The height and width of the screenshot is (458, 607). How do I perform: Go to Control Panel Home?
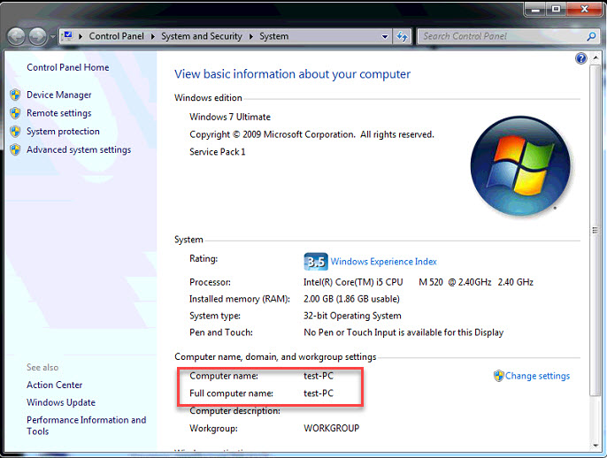[x=68, y=67]
